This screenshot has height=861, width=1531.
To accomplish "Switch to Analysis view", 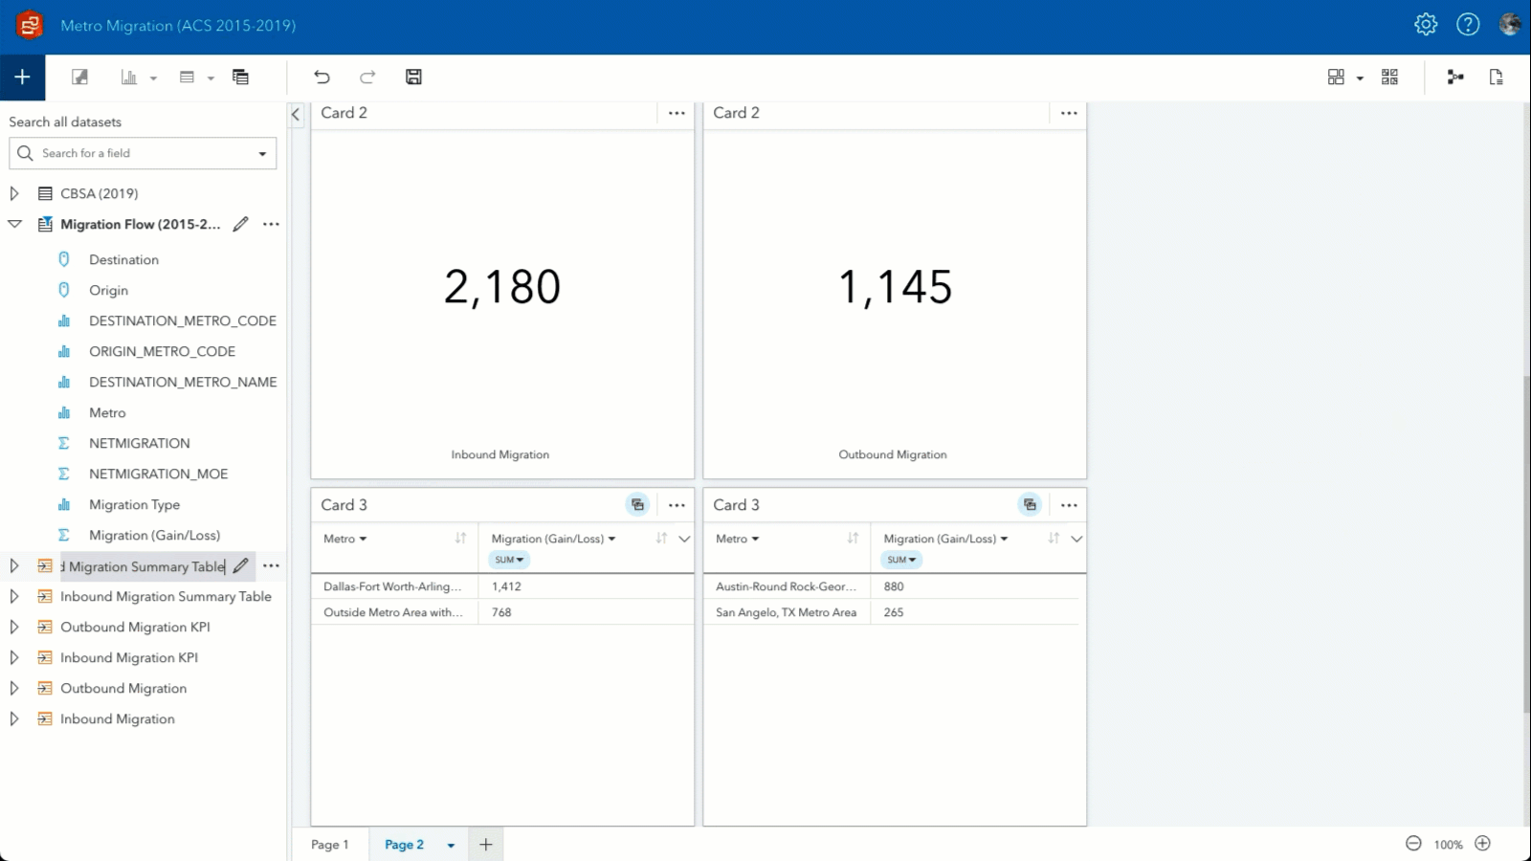I will [x=1455, y=77].
